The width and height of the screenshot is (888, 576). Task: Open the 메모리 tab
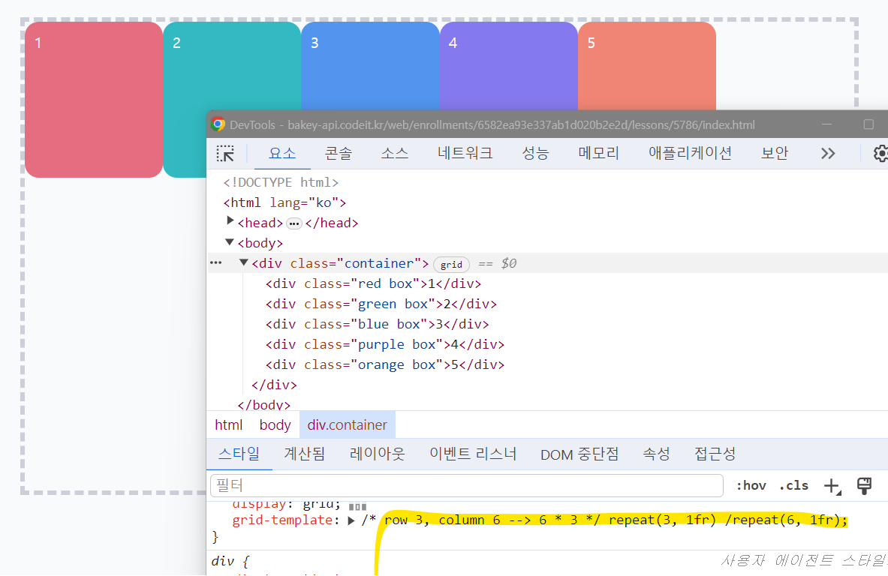pos(598,153)
